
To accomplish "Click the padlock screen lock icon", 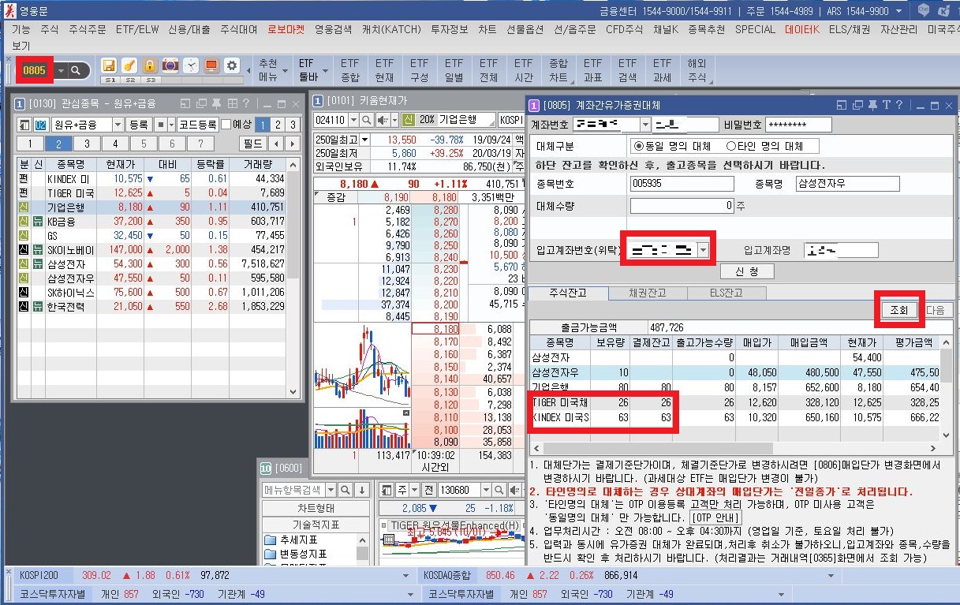I will pos(150,66).
